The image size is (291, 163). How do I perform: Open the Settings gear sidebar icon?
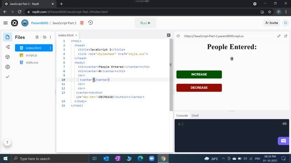pyautogui.click(x=8, y=67)
